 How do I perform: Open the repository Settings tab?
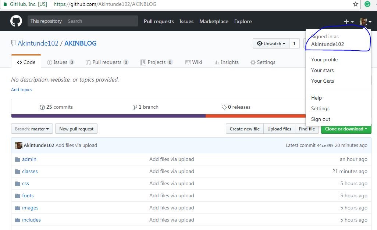[x=263, y=62]
